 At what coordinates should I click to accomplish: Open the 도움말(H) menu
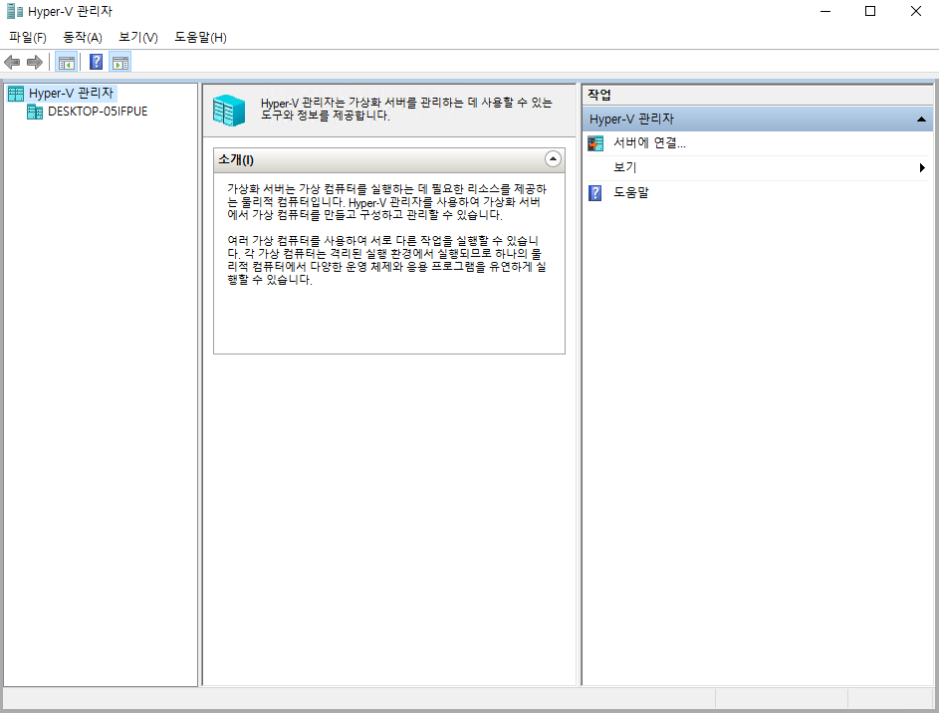(200, 37)
